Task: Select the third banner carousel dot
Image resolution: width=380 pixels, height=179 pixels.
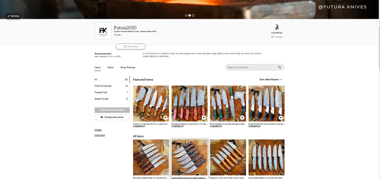Action: [193, 15]
